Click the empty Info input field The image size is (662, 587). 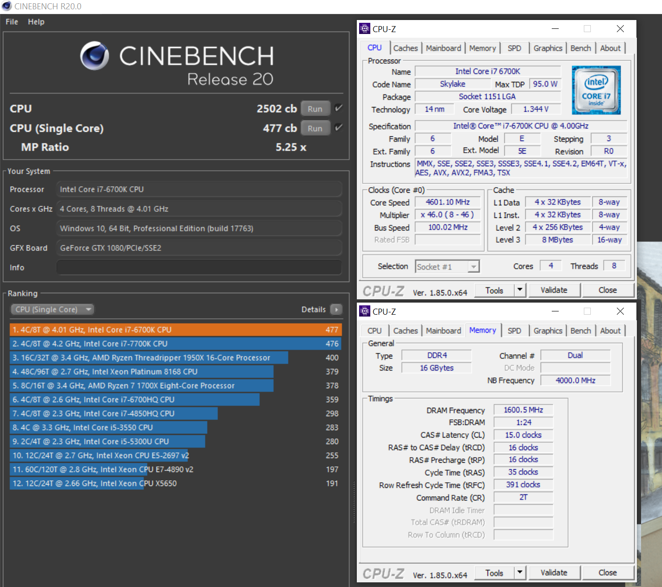(x=199, y=267)
